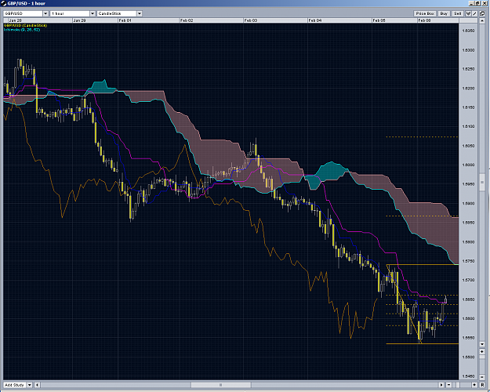Click the Ichimoku (9, 26, 52) legend label

(22, 30)
